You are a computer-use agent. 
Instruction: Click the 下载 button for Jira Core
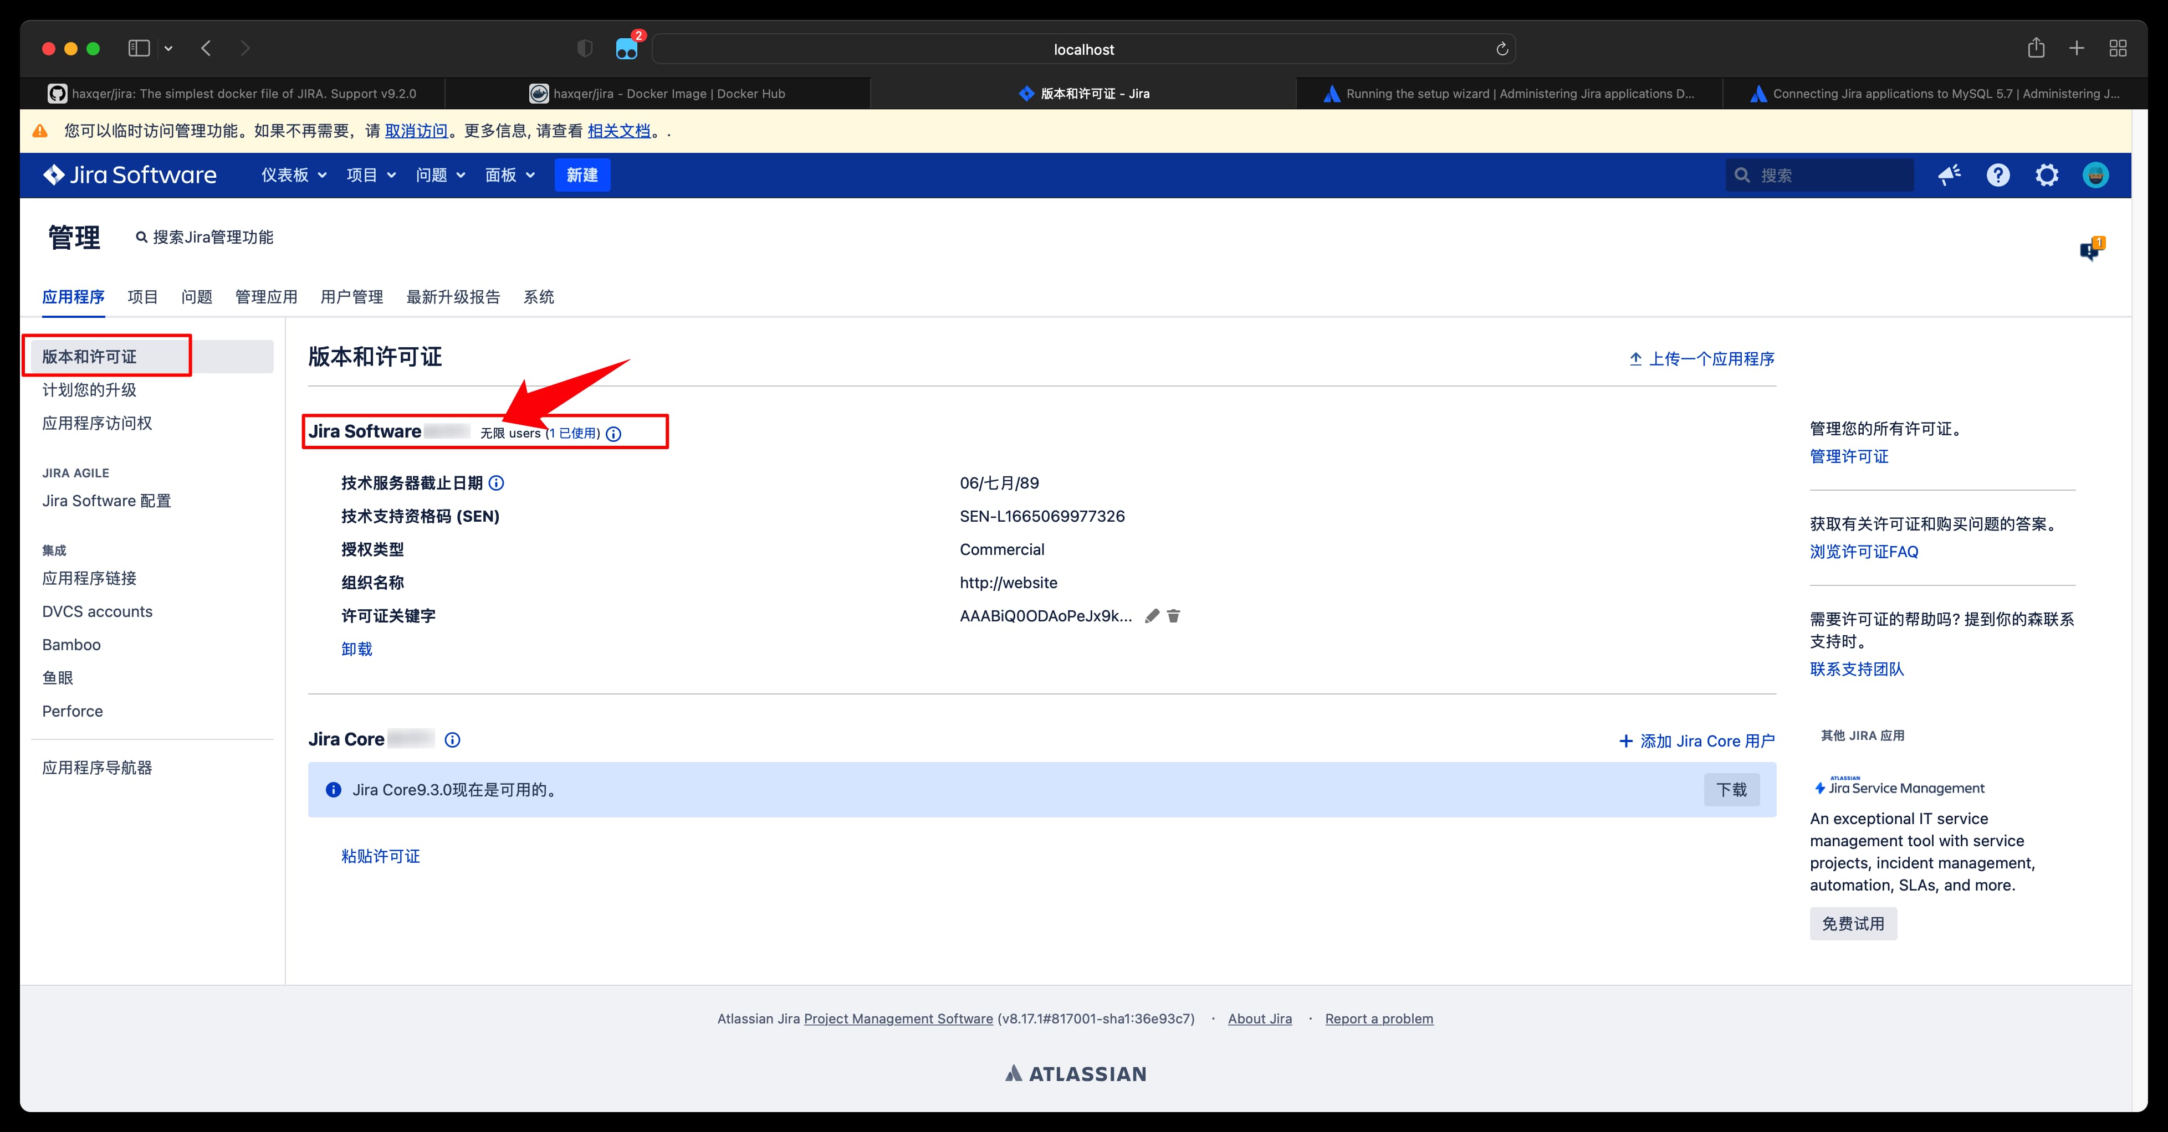click(1731, 790)
